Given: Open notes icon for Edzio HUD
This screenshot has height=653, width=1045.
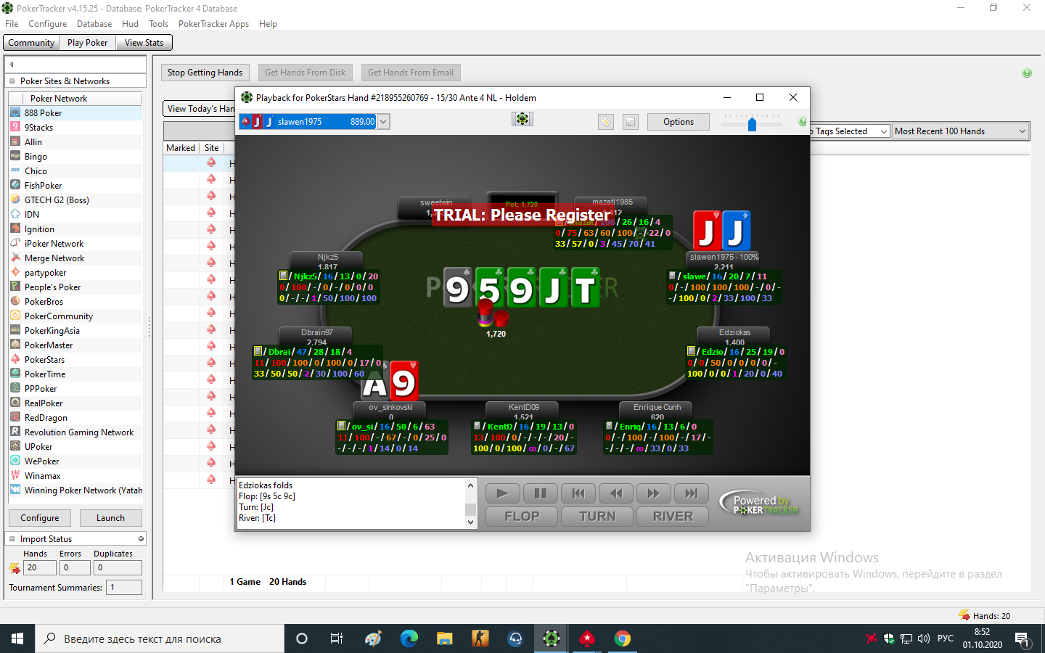Looking at the screenshot, I should pos(692,351).
